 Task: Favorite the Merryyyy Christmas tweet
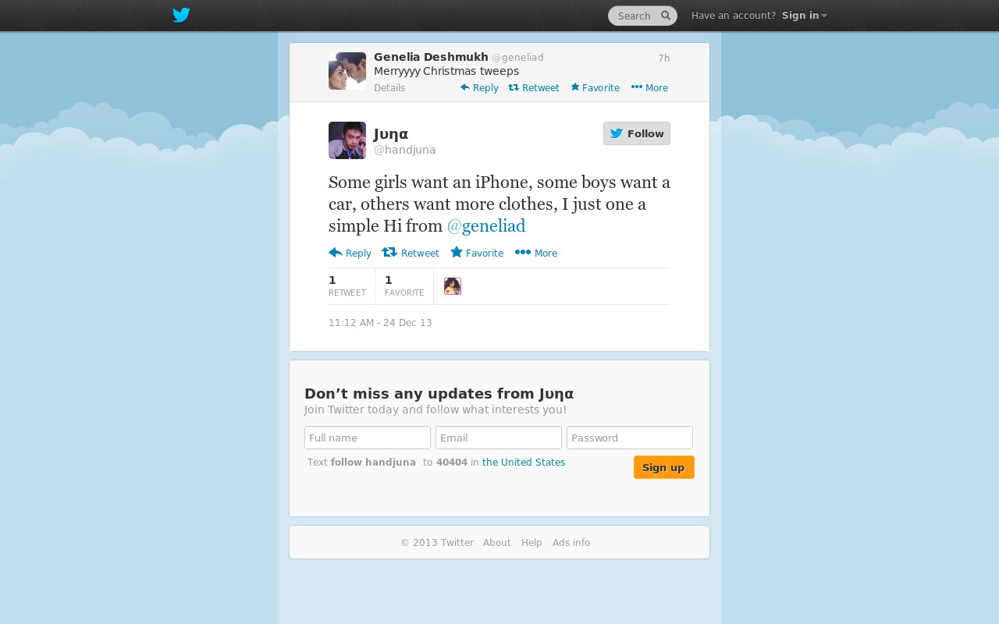tap(595, 88)
